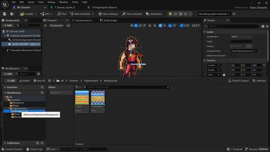Choose the select mode cursor icon

coord(132,25)
